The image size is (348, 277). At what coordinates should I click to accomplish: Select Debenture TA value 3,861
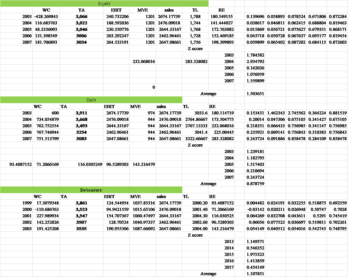(81, 203)
